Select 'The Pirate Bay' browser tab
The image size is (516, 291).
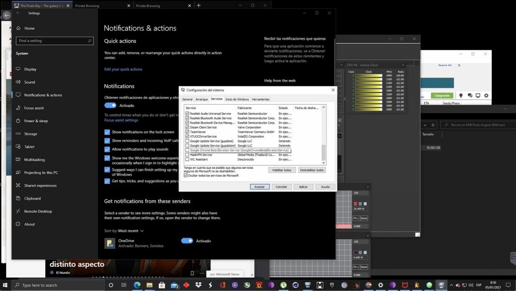pyautogui.click(x=40, y=5)
